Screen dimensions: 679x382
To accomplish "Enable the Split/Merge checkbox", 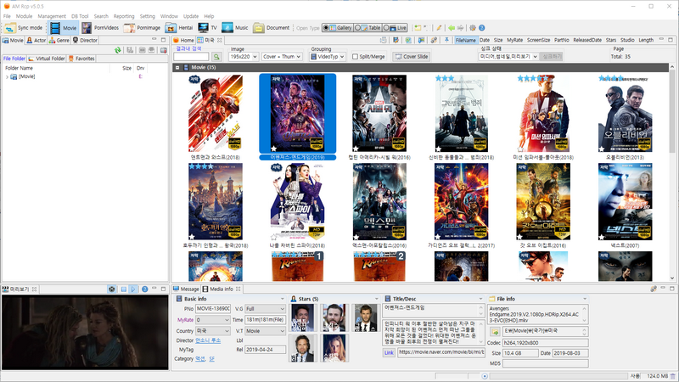I will (355, 57).
